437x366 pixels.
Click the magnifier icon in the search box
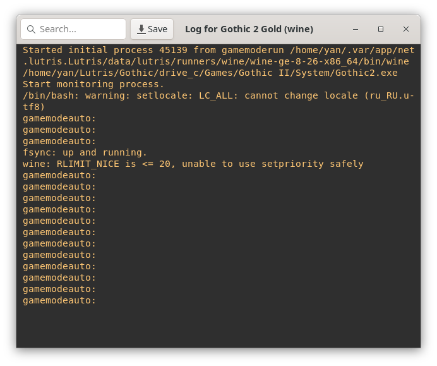tap(31, 29)
